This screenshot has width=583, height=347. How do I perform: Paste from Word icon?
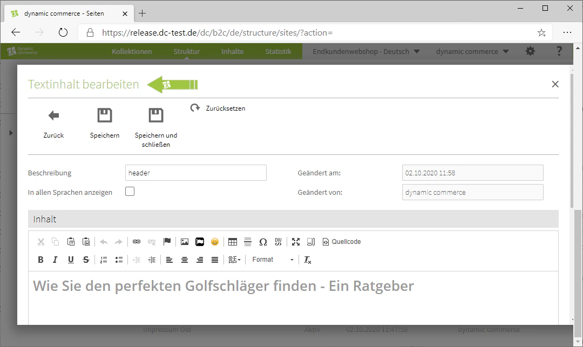86,242
